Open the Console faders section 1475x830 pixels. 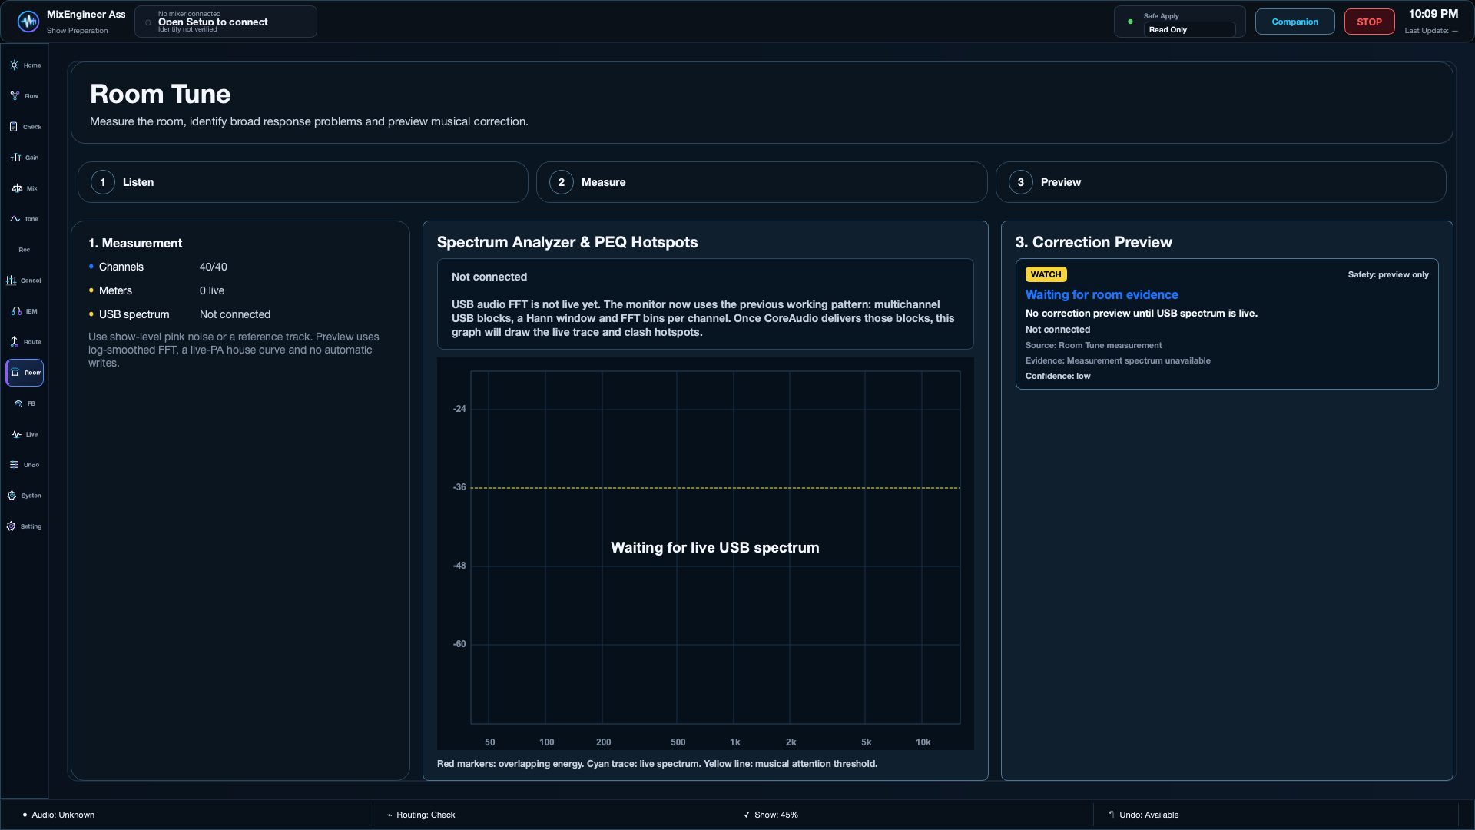click(25, 281)
